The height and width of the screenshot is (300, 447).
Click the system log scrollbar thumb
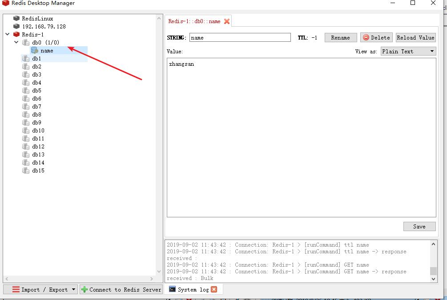433,271
